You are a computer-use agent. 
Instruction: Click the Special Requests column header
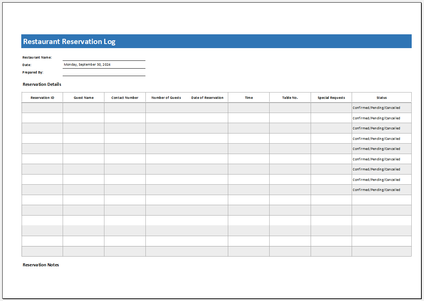[331, 97]
